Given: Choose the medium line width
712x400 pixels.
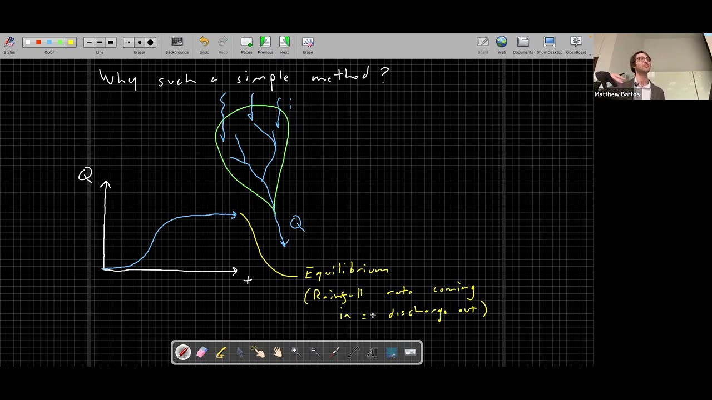Looking at the screenshot, I should point(100,42).
